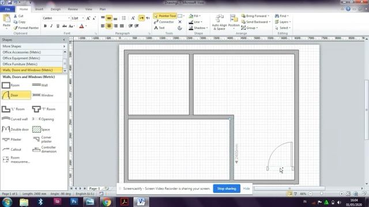Select the Opening shape
Image resolution: width=369 pixels, height=207 pixels.
click(43, 119)
